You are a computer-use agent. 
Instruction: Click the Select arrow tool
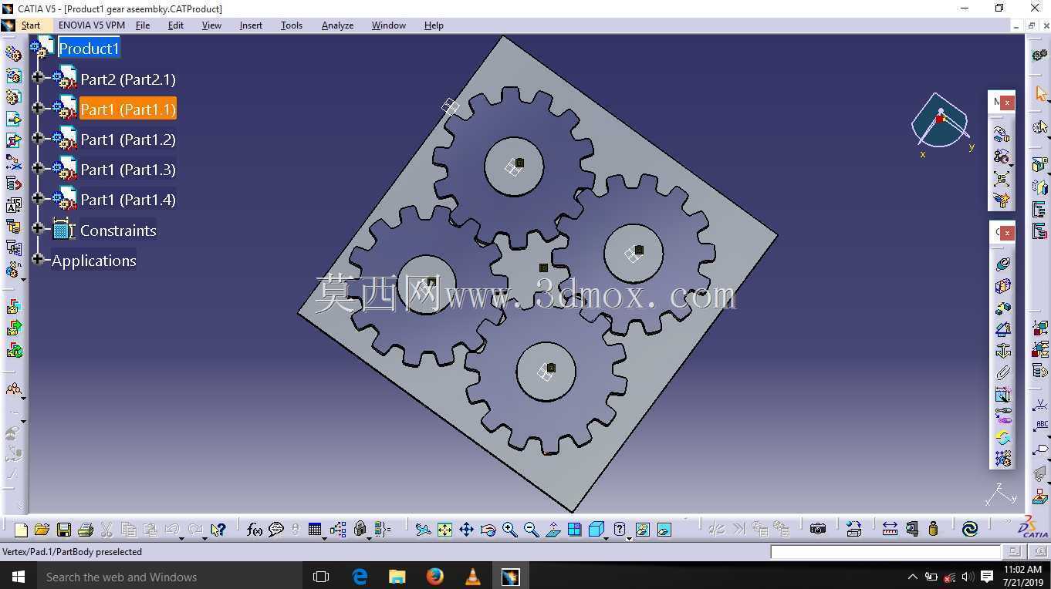tap(1040, 94)
